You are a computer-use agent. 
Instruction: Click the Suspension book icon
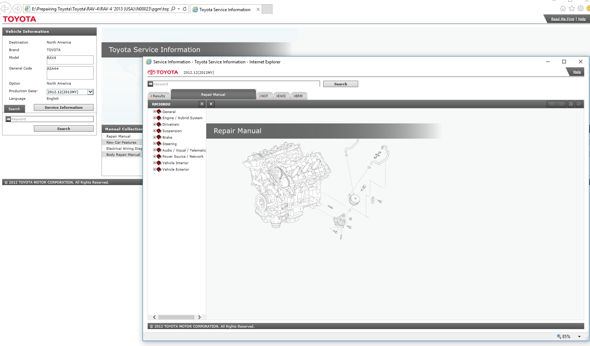point(159,131)
